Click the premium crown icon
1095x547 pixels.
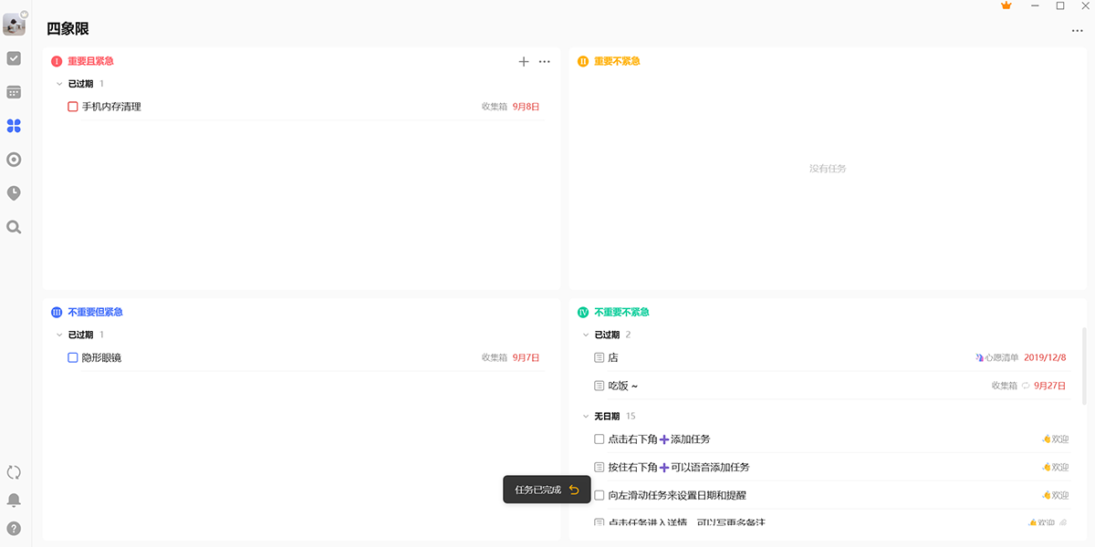coord(1006,5)
